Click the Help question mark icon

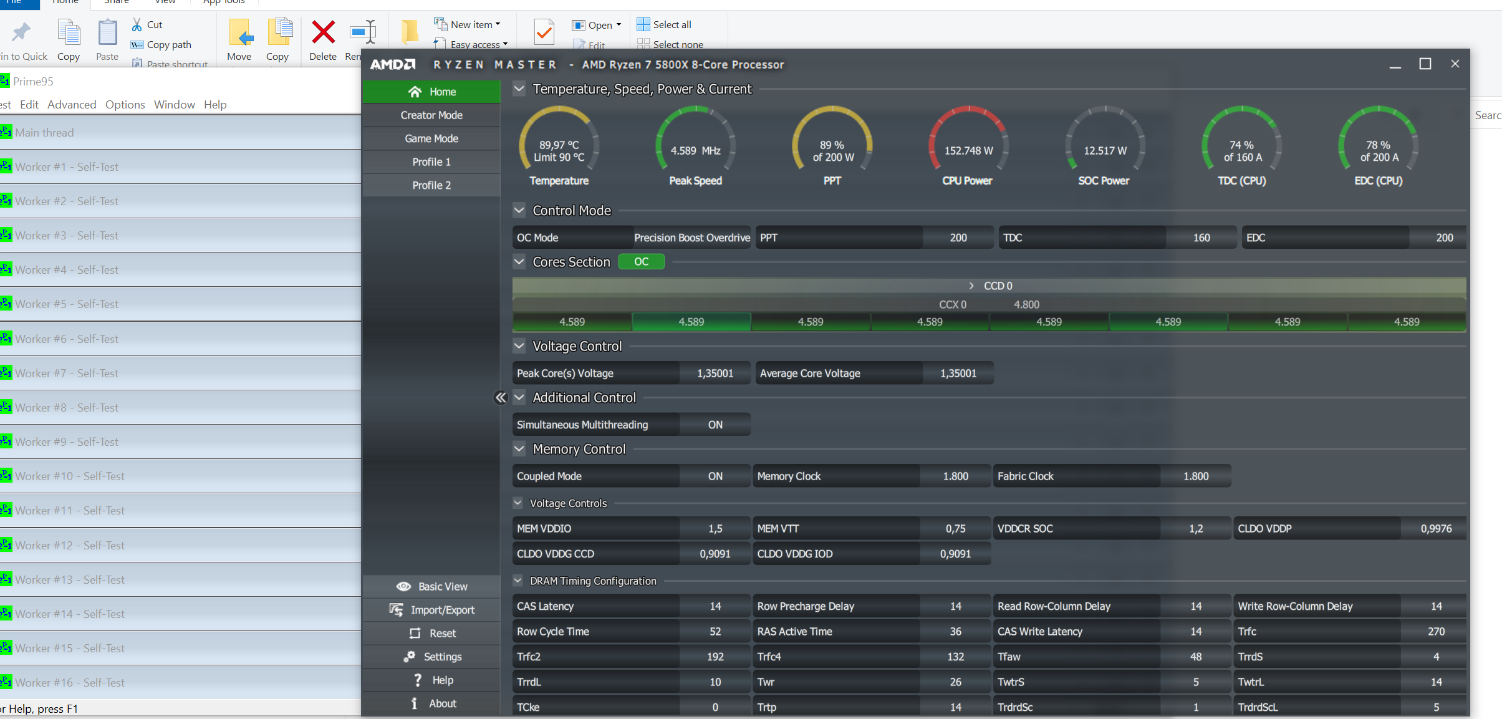tap(417, 680)
